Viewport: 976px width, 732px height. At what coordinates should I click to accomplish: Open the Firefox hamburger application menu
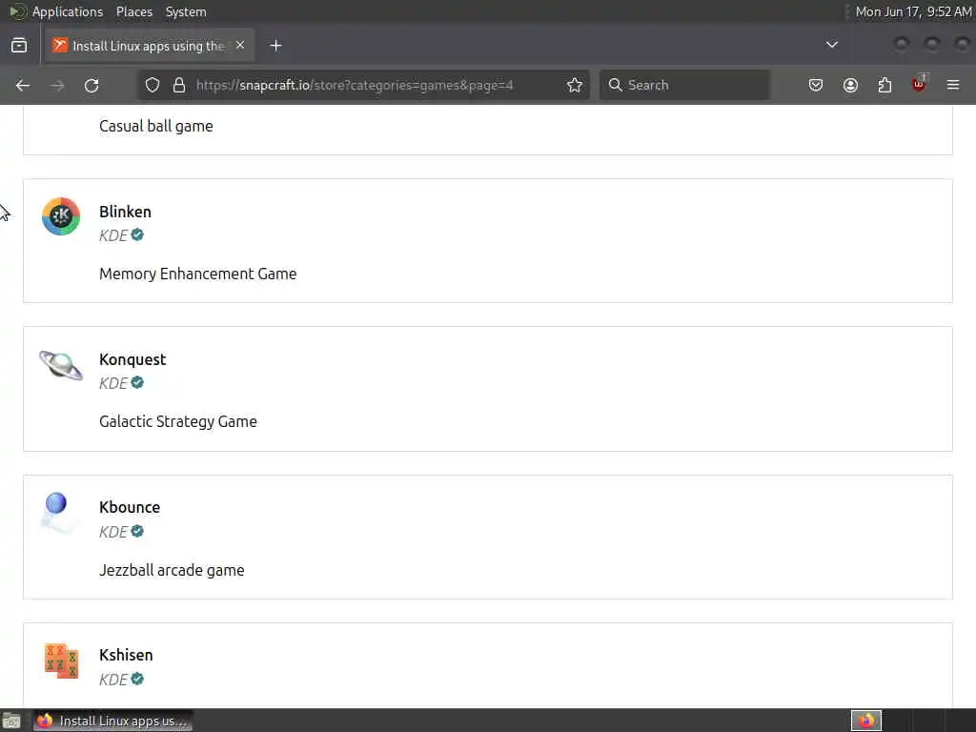953,85
